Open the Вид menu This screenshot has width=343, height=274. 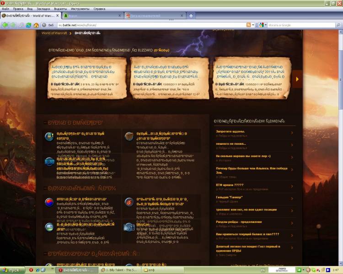(30, 9)
